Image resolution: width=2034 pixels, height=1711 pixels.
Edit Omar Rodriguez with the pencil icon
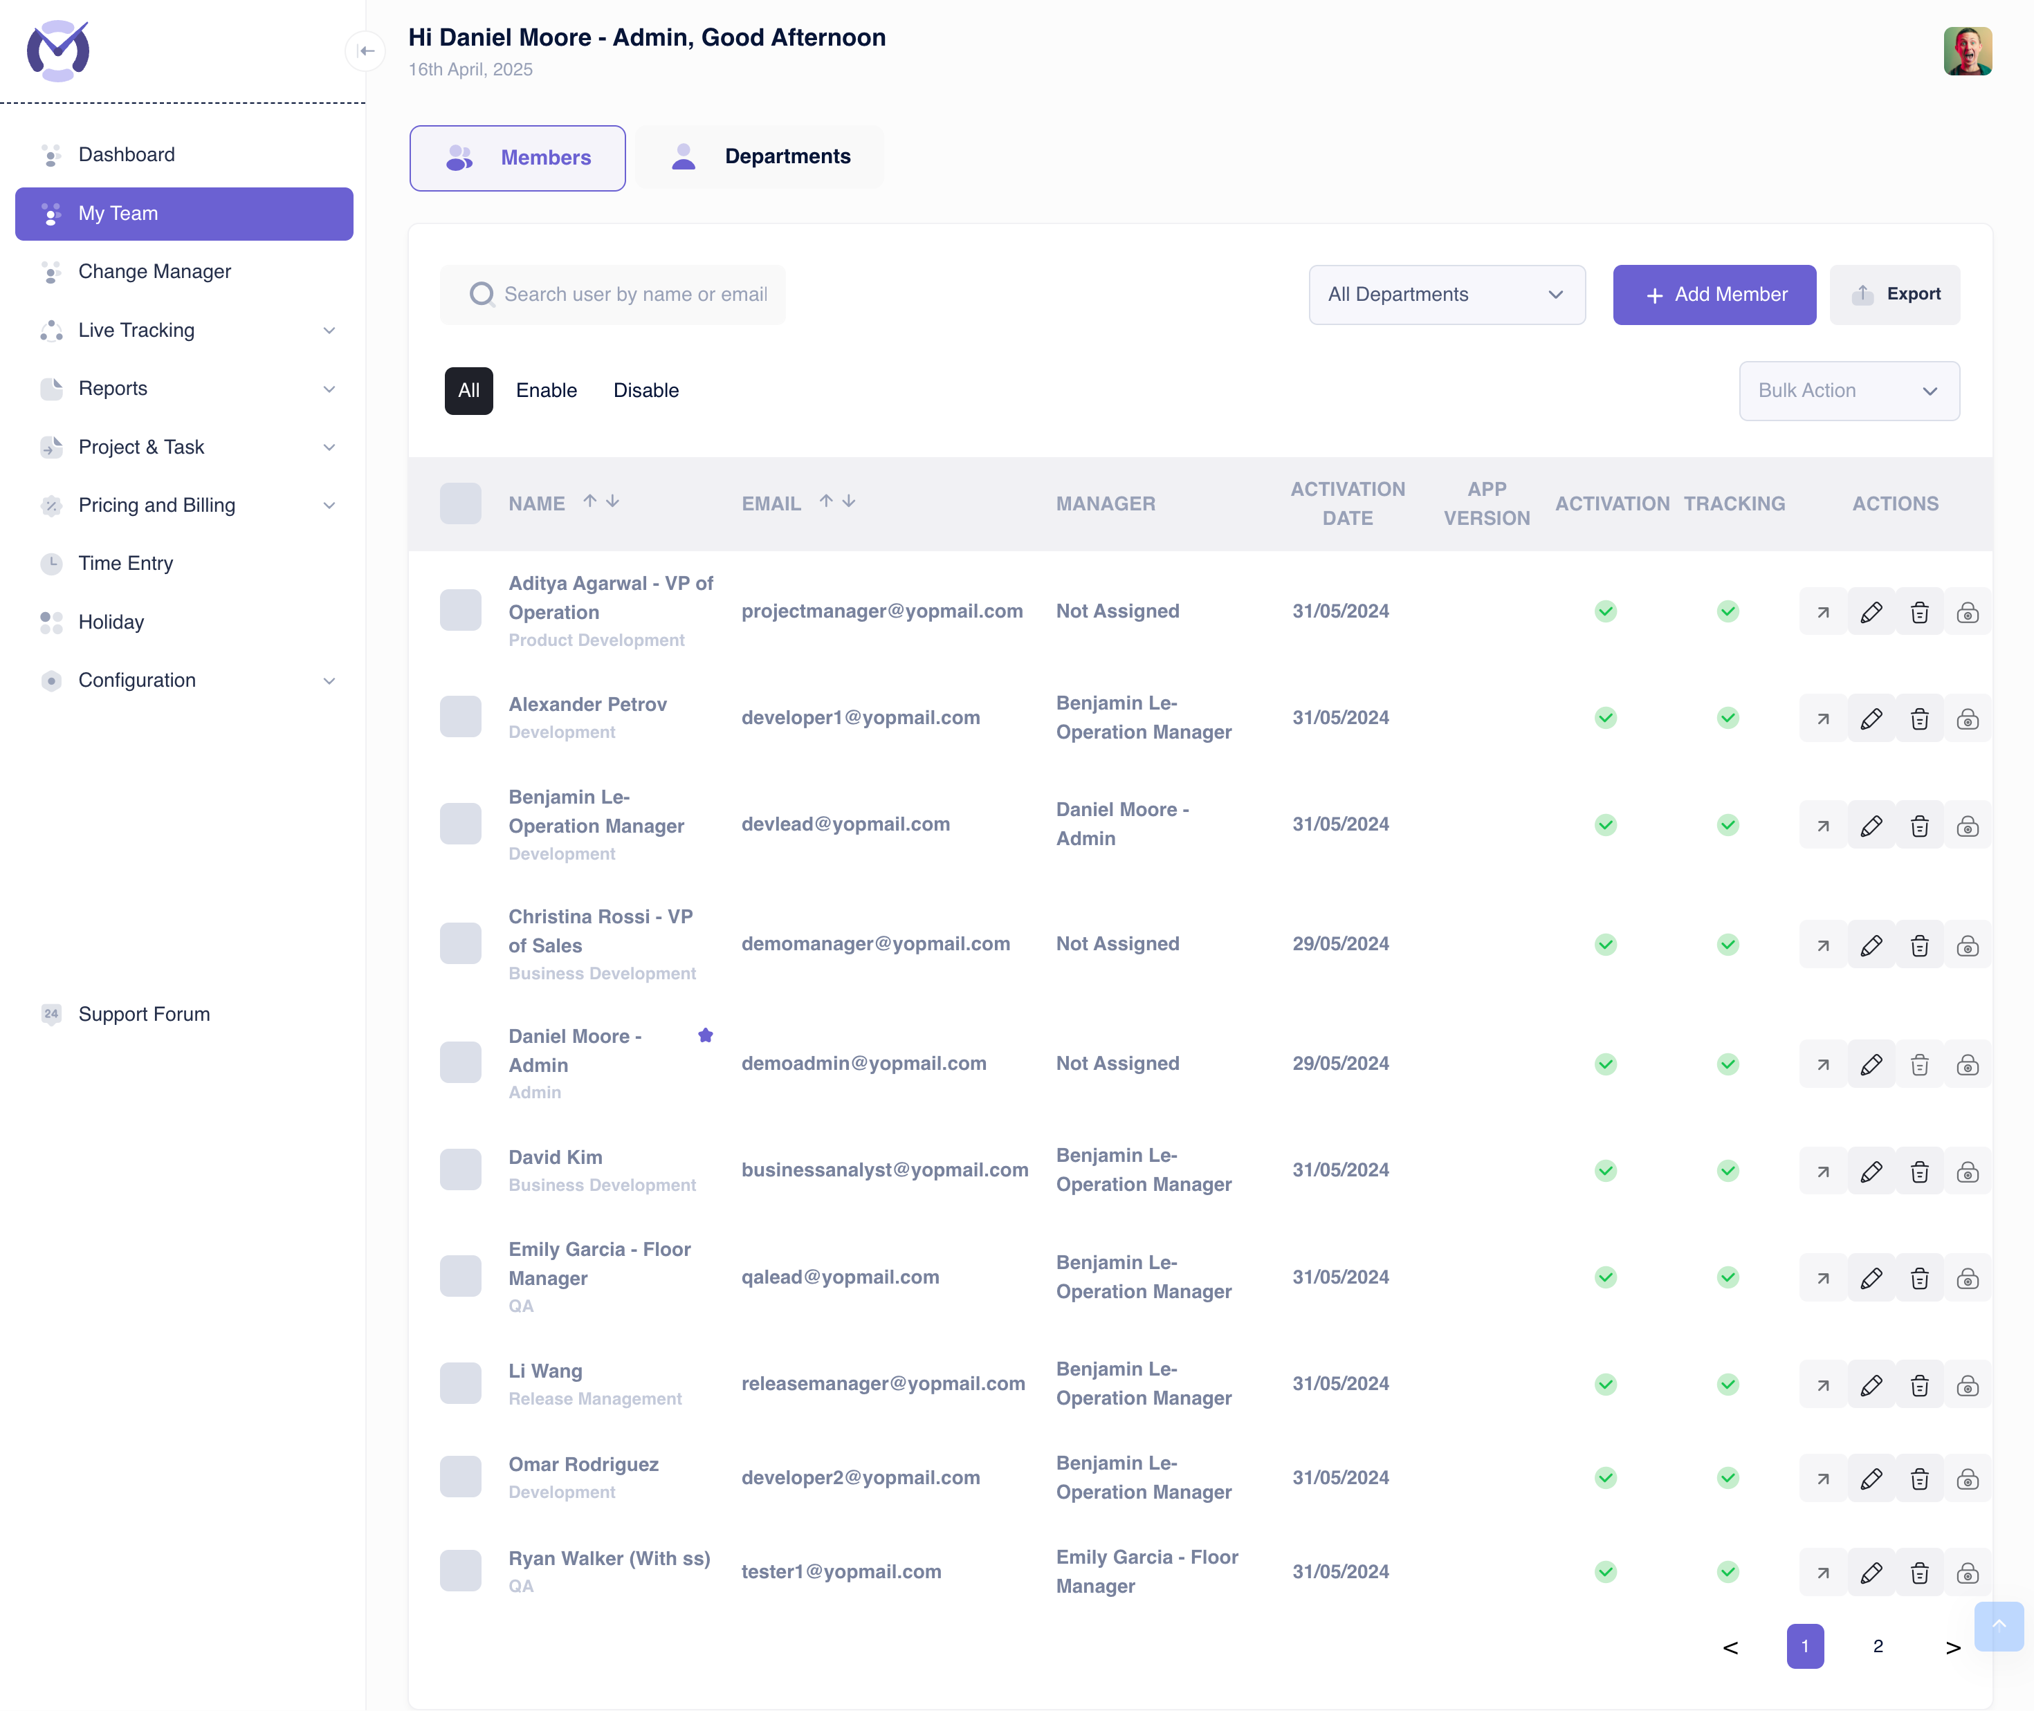tap(1871, 1478)
